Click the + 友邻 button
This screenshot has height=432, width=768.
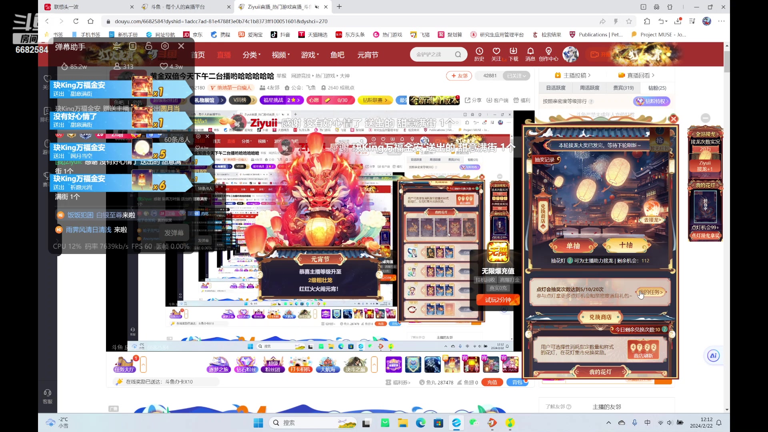459,76
